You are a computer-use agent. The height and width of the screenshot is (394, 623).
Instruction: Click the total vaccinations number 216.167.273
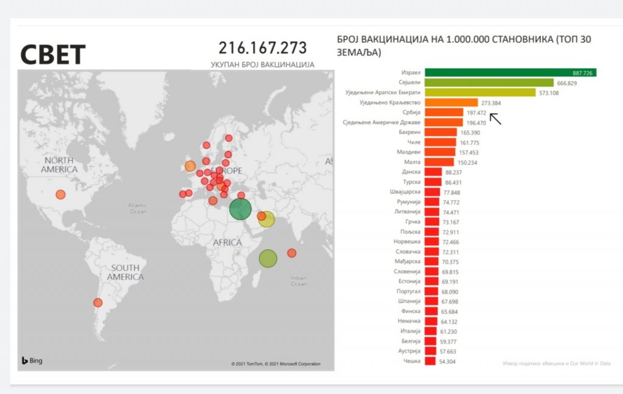pyautogui.click(x=262, y=48)
